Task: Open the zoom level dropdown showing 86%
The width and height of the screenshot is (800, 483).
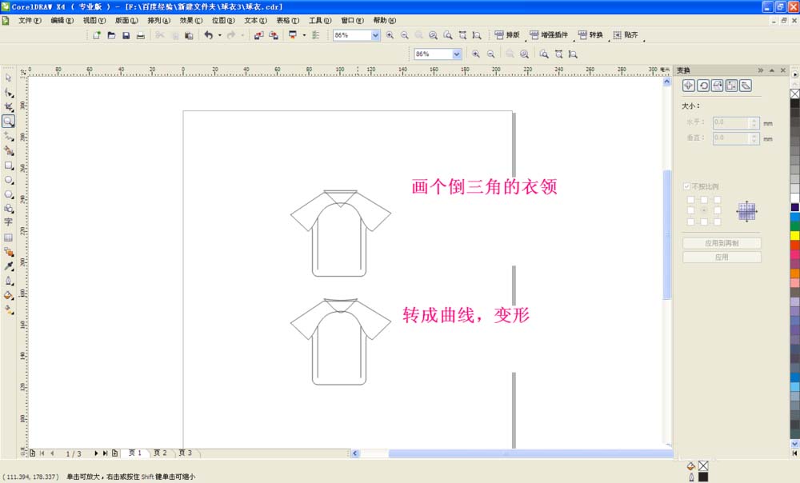Action: (376, 34)
